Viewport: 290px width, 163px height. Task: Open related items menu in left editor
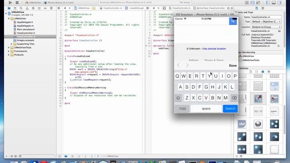(x=59, y=8)
